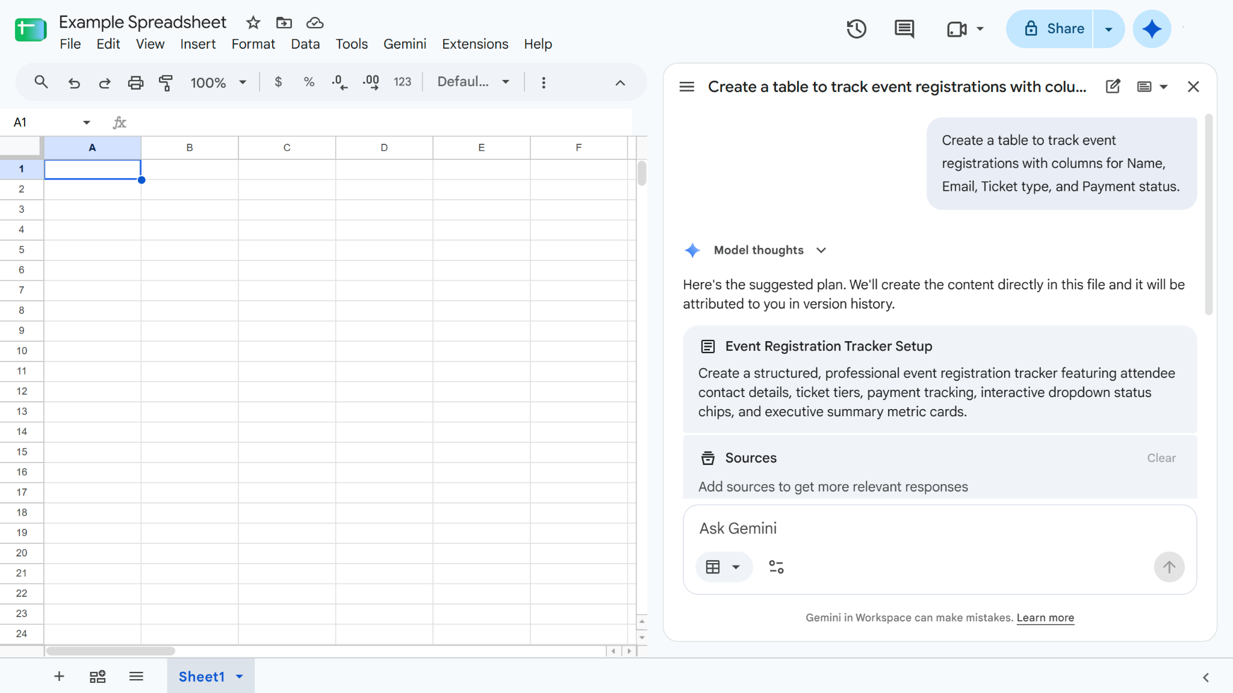Open the Format menu

click(253, 44)
